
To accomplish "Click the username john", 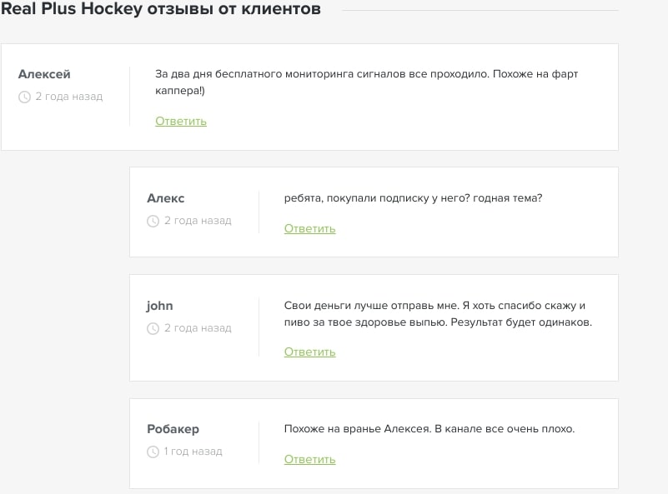I will pos(159,305).
